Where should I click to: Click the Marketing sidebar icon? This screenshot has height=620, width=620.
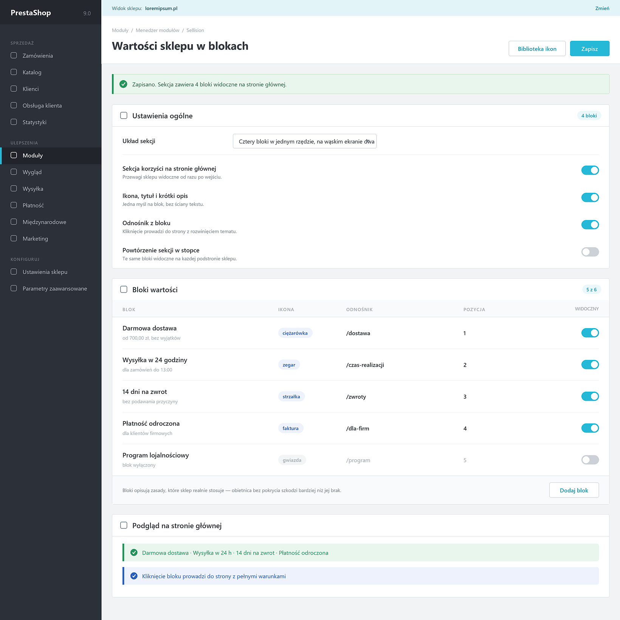pos(14,239)
